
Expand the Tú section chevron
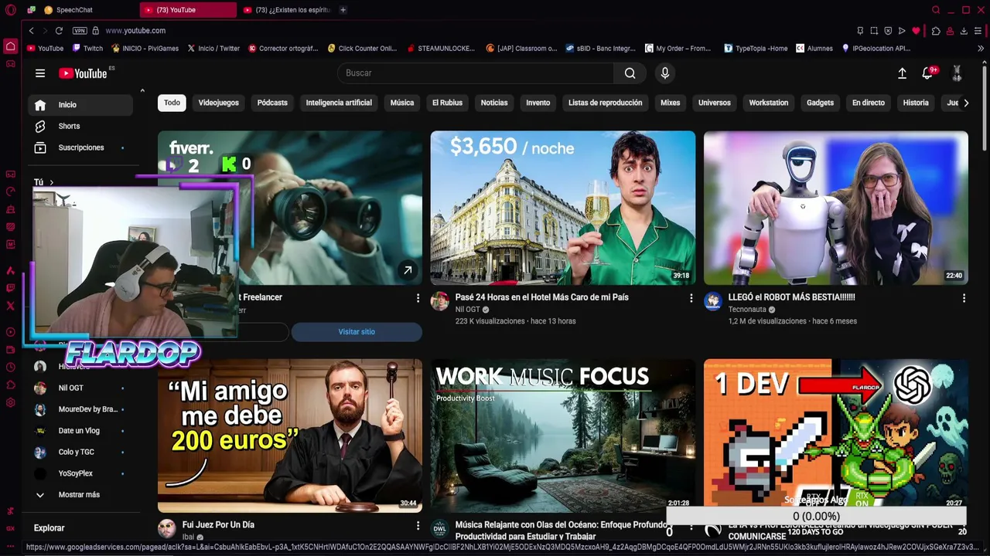[x=52, y=183]
